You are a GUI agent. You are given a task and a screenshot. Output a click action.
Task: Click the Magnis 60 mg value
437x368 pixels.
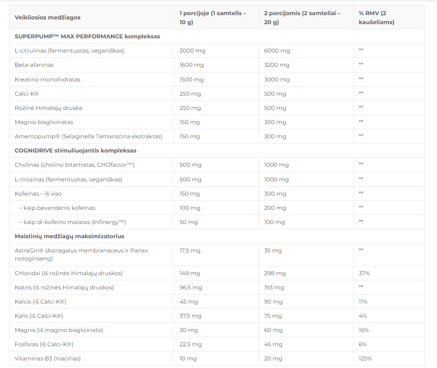pos(273,330)
